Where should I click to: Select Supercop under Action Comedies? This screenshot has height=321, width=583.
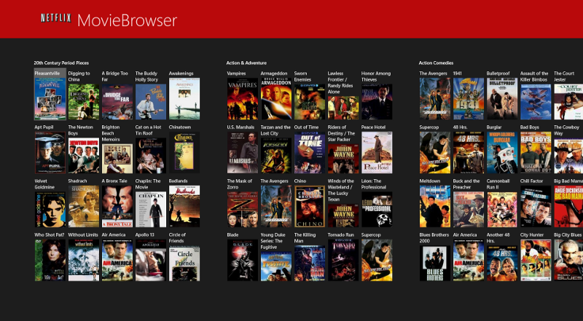[434, 152]
